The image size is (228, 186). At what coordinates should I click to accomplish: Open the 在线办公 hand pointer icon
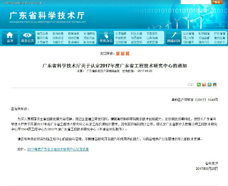106,38
